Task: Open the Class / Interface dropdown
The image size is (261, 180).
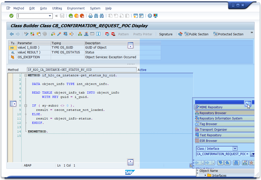Action: click(x=235, y=148)
